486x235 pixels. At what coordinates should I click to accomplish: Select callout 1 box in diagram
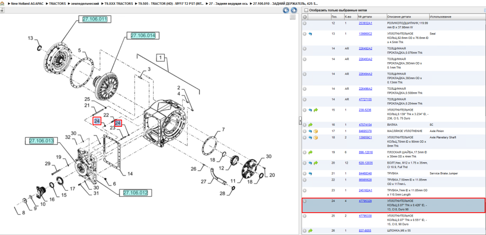[160, 58]
